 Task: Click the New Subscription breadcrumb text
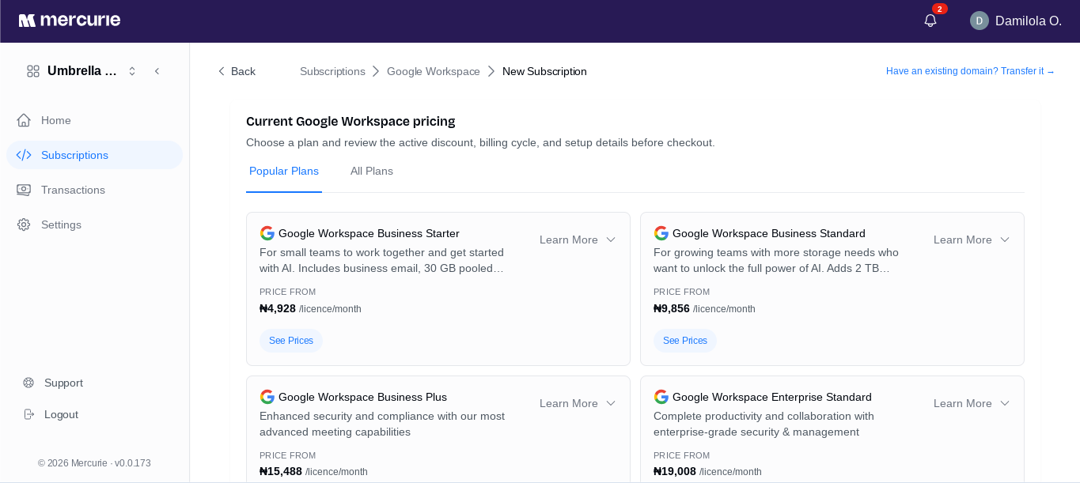(x=544, y=71)
